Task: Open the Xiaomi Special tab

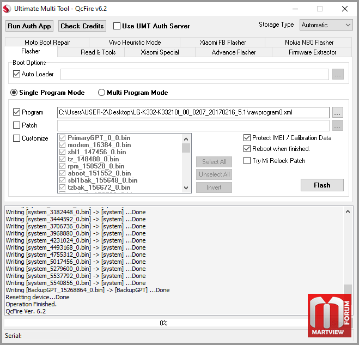Action: tap(160, 52)
